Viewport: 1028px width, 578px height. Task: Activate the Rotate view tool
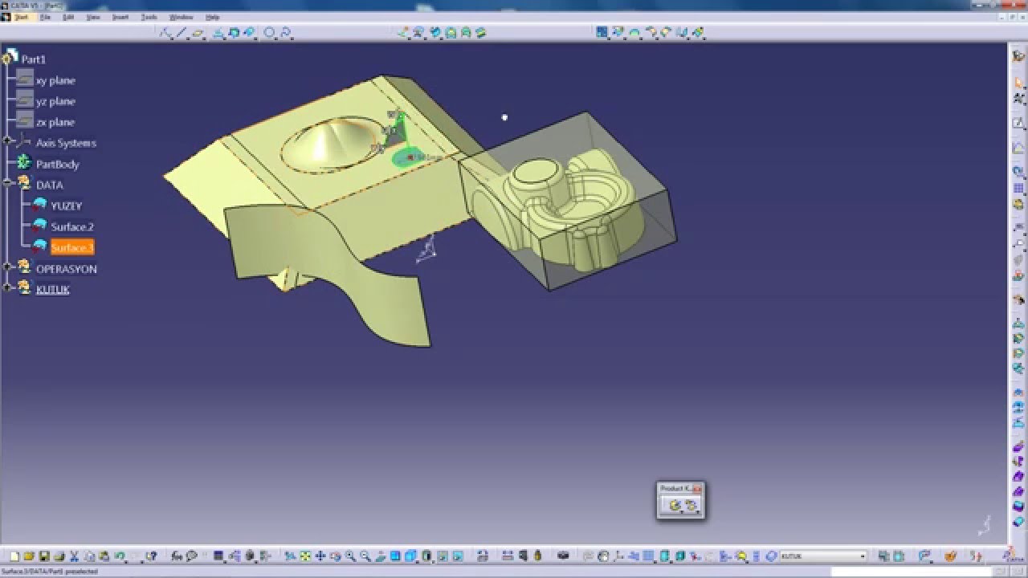[335, 556]
